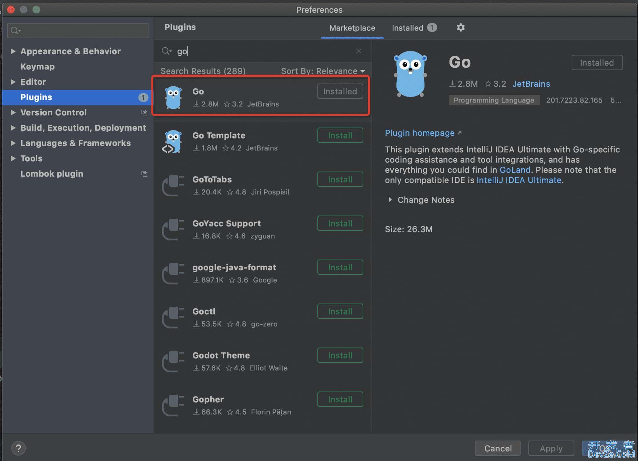Install the GoYacc Support plugin
Viewport: 638px width, 461px height.
[x=340, y=223]
